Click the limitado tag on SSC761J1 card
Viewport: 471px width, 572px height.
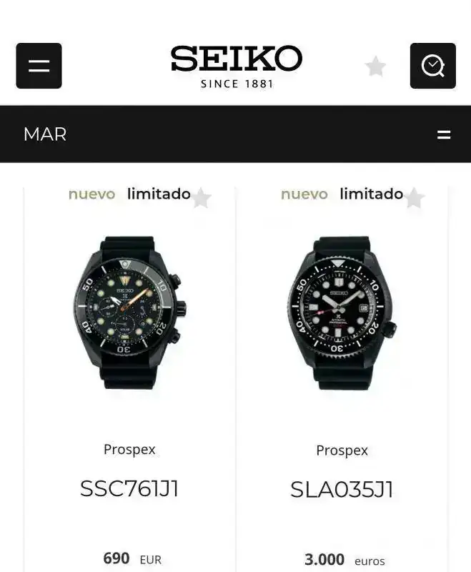[x=159, y=194]
